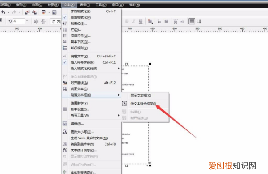Toggle underline text formatting button
The width and height of the screenshot is (268, 174).
[141, 21]
